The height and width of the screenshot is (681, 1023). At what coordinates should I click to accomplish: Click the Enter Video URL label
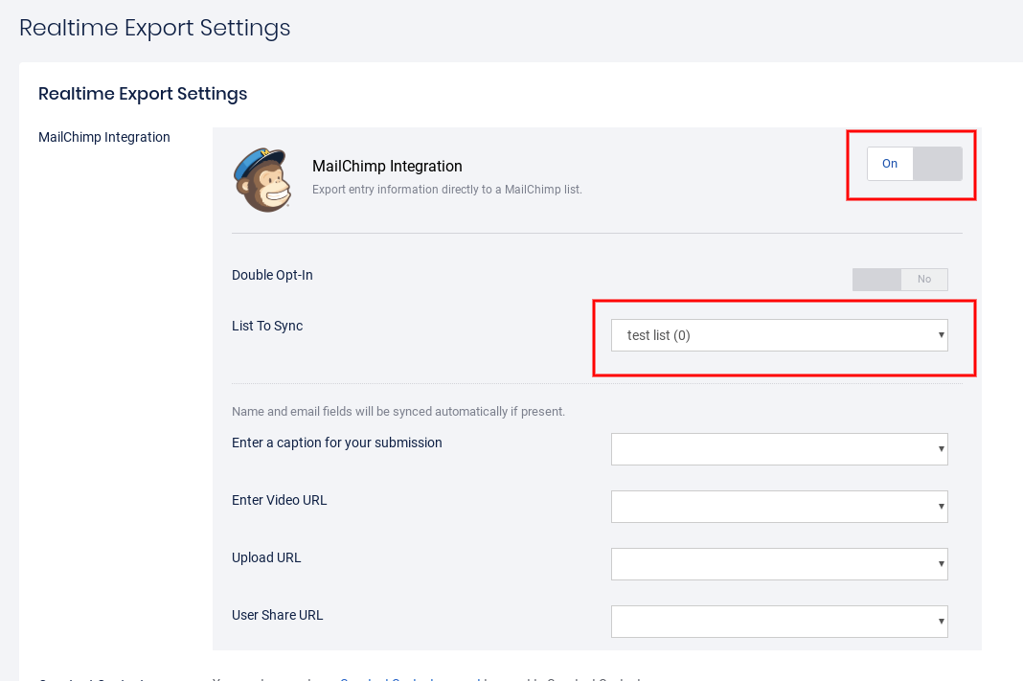tap(280, 500)
